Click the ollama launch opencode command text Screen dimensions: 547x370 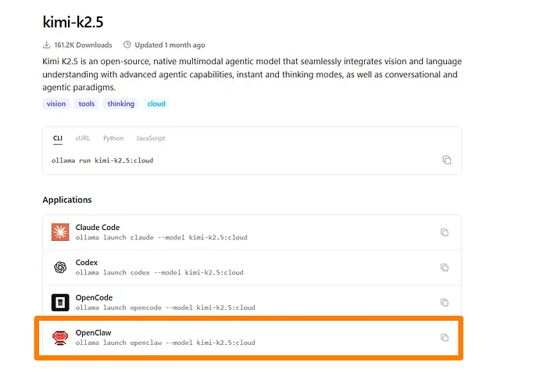[x=166, y=307]
